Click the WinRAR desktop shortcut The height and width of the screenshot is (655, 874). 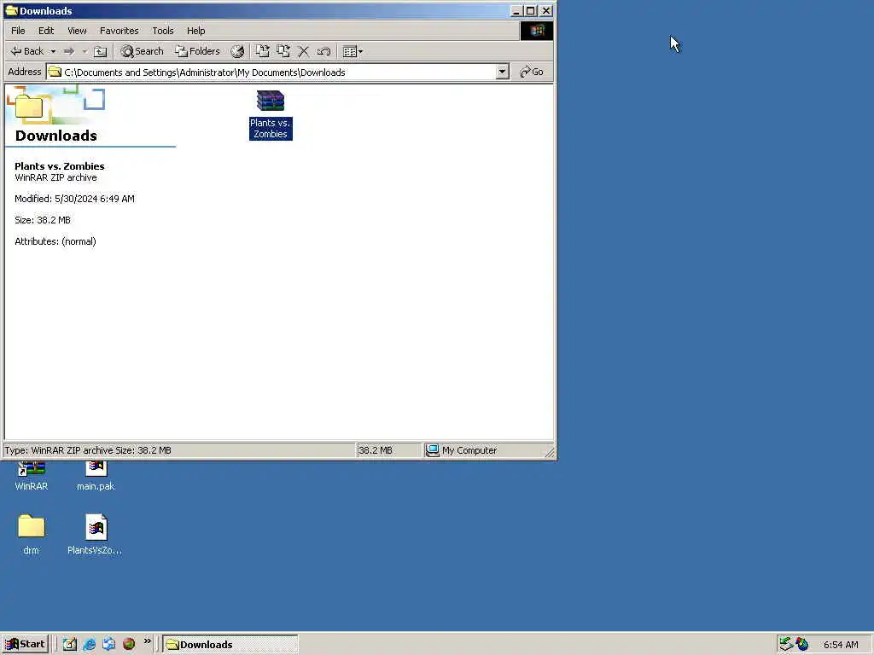[32, 477]
